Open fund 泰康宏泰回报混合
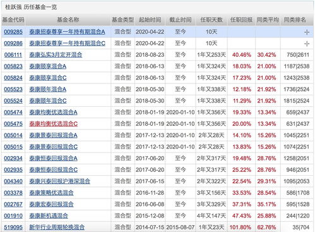The height and width of the screenshot is (232, 315). click(51, 204)
